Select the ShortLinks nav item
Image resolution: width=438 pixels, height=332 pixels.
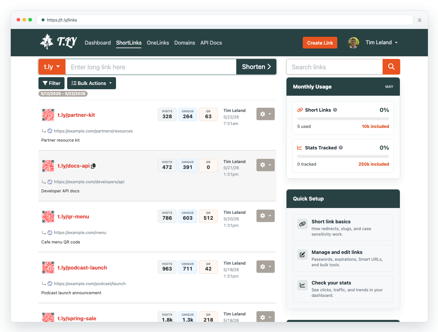(129, 43)
